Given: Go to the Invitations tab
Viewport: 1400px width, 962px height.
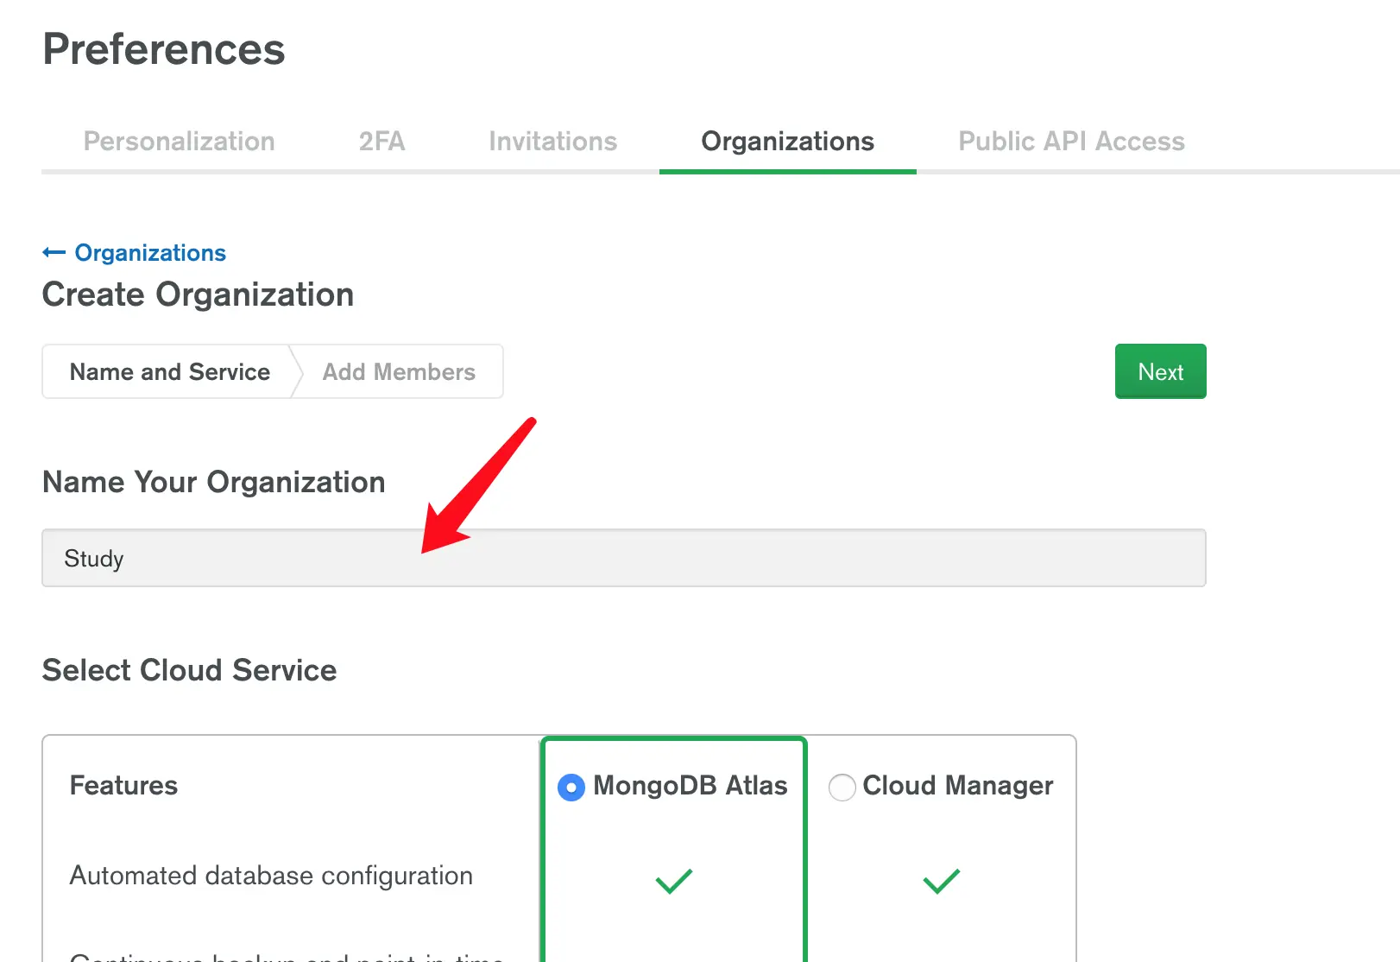Looking at the screenshot, I should click(x=552, y=141).
